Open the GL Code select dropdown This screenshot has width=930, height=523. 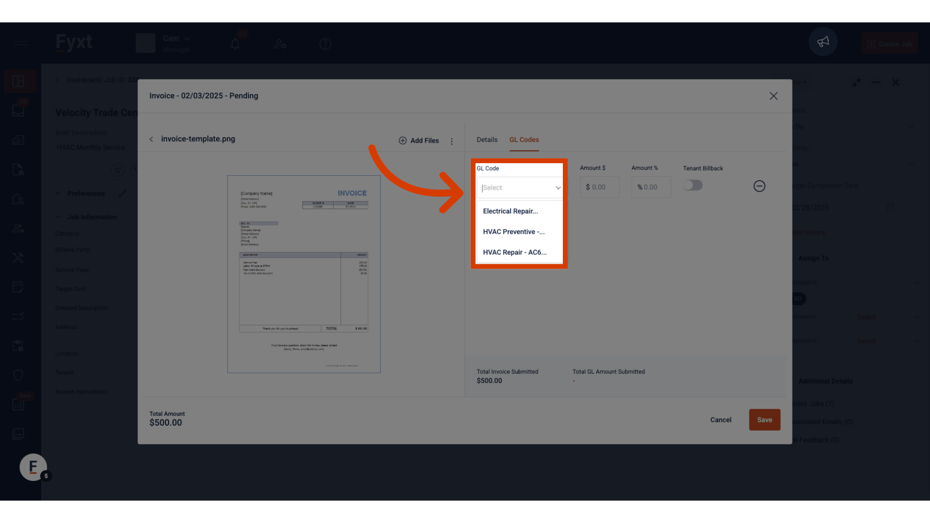coord(520,188)
